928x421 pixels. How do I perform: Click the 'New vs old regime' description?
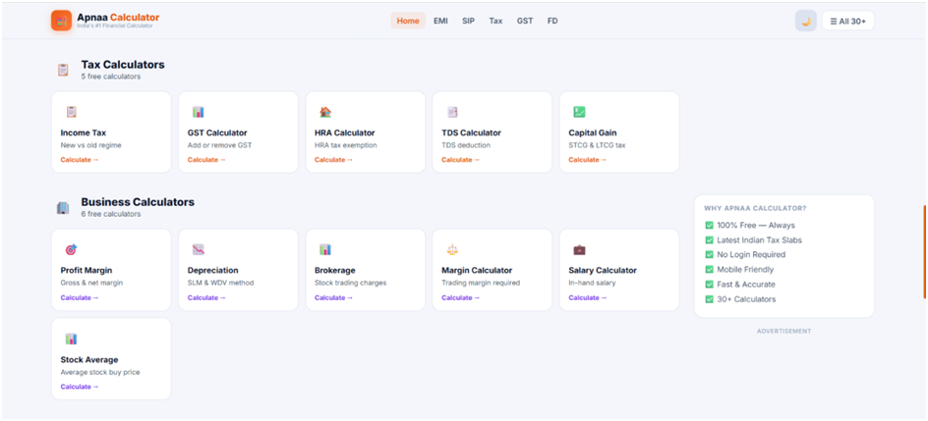pyautogui.click(x=91, y=145)
